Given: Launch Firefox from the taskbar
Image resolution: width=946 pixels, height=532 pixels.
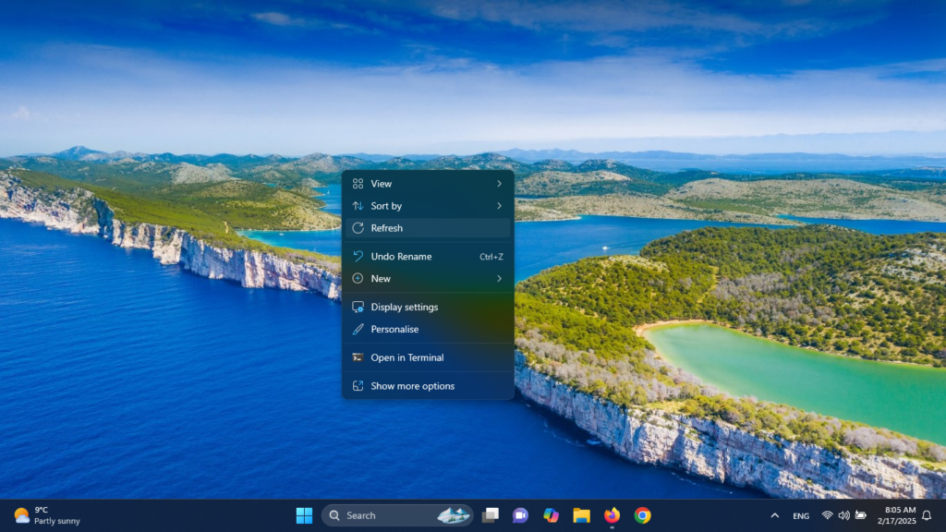Looking at the screenshot, I should (611, 515).
